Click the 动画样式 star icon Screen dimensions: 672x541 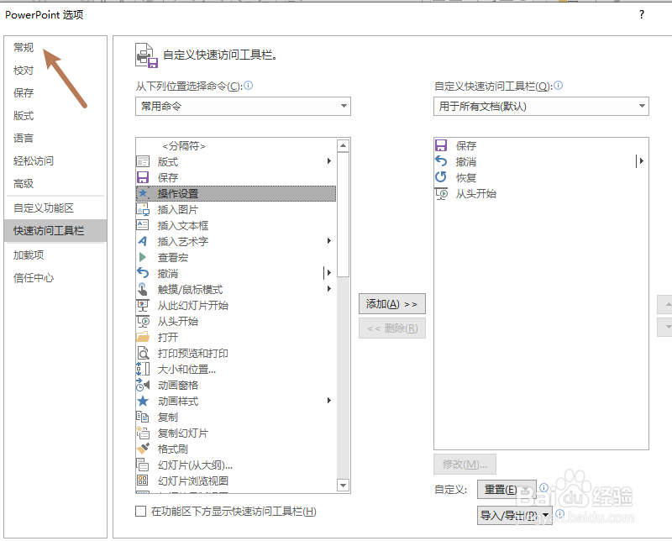143,401
